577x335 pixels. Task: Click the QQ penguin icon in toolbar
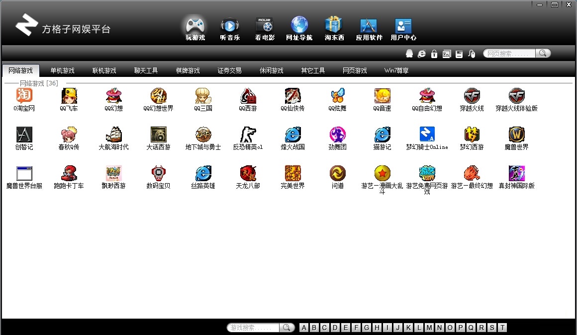[409, 54]
